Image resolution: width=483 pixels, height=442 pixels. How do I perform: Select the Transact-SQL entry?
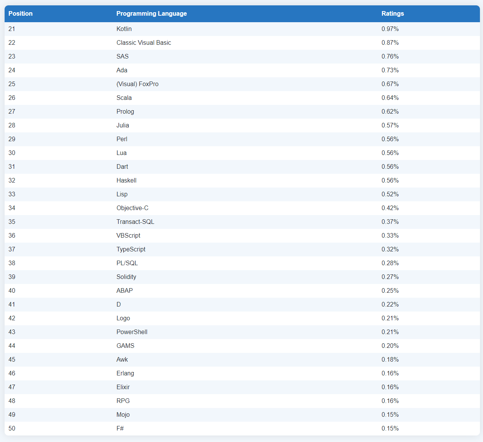click(135, 222)
